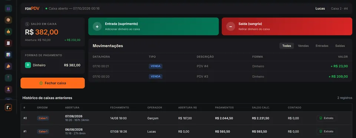Open the bar chart reports sidebar icon

(x=9, y=54)
